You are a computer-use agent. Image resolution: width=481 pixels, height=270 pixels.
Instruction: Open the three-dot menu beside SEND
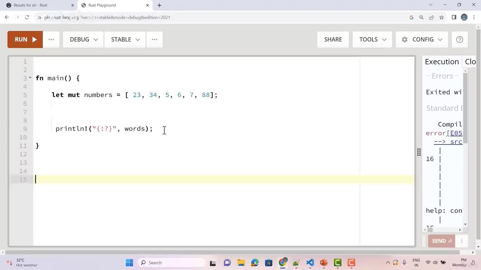coord(461,241)
